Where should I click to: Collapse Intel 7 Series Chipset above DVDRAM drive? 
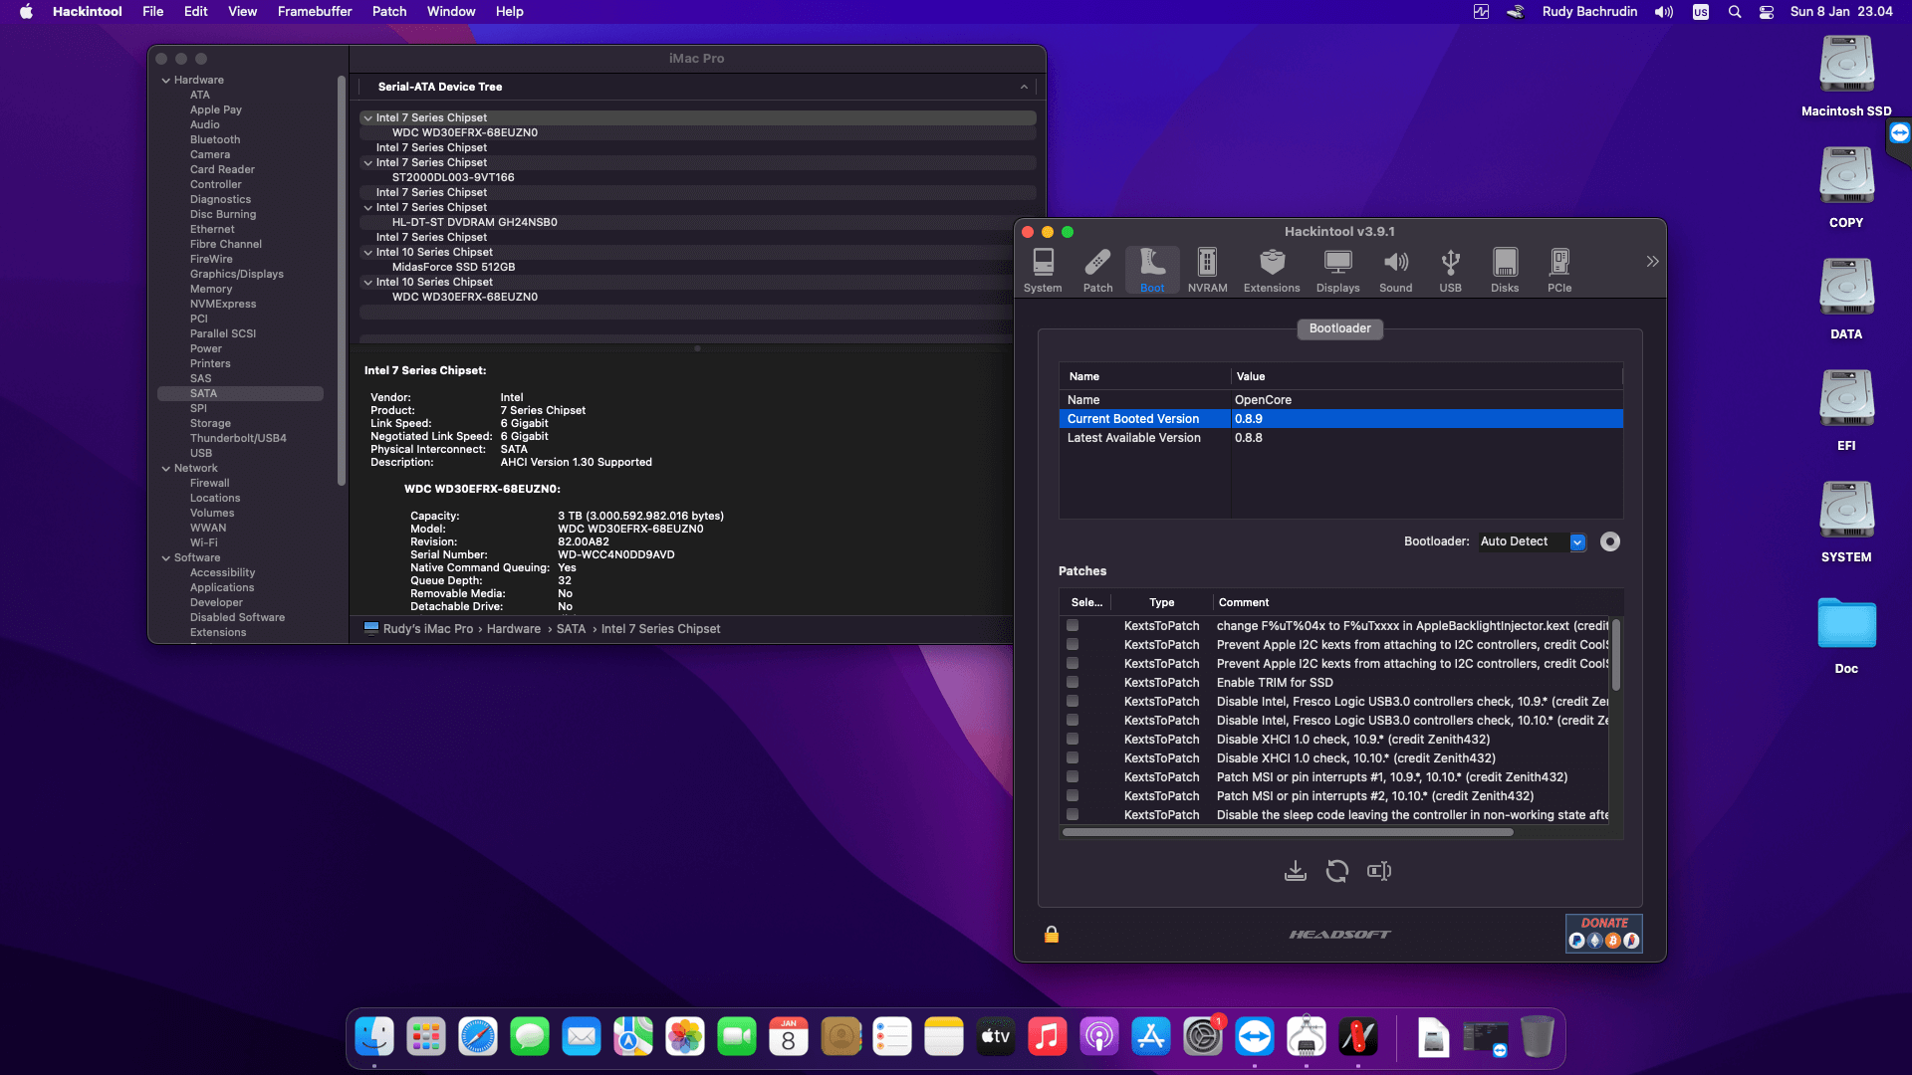point(367,208)
